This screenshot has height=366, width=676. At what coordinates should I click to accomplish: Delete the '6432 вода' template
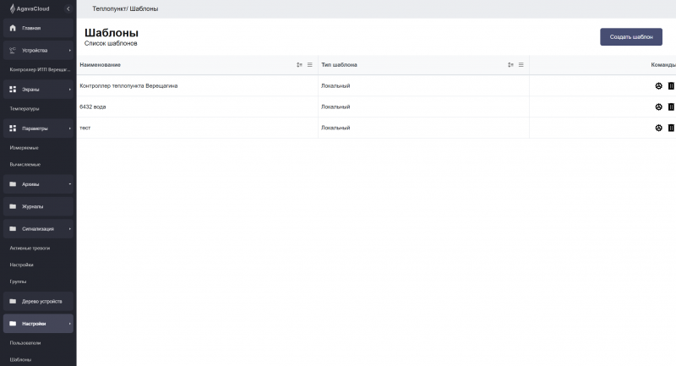click(671, 107)
